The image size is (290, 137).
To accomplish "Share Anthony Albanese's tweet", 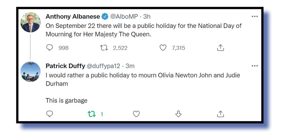I will coord(220,48).
